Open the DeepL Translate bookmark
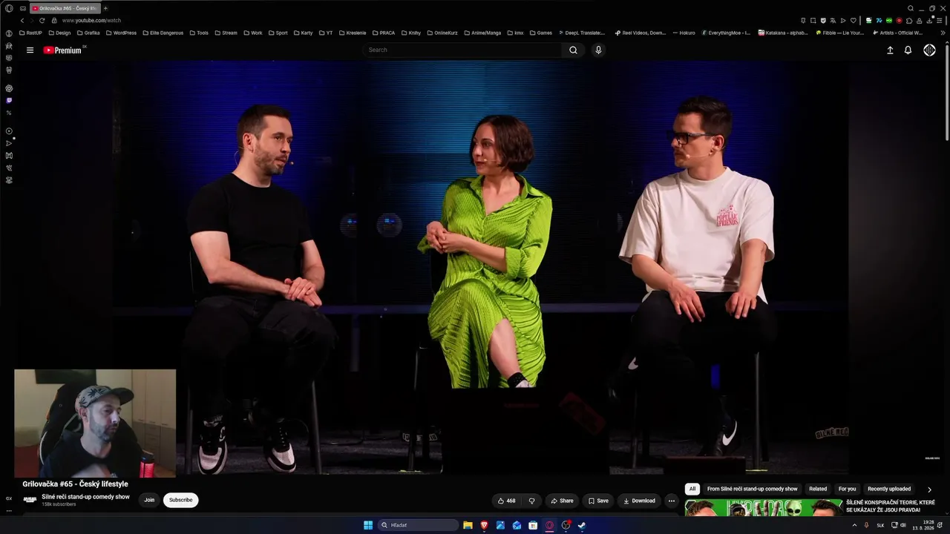 (x=581, y=33)
